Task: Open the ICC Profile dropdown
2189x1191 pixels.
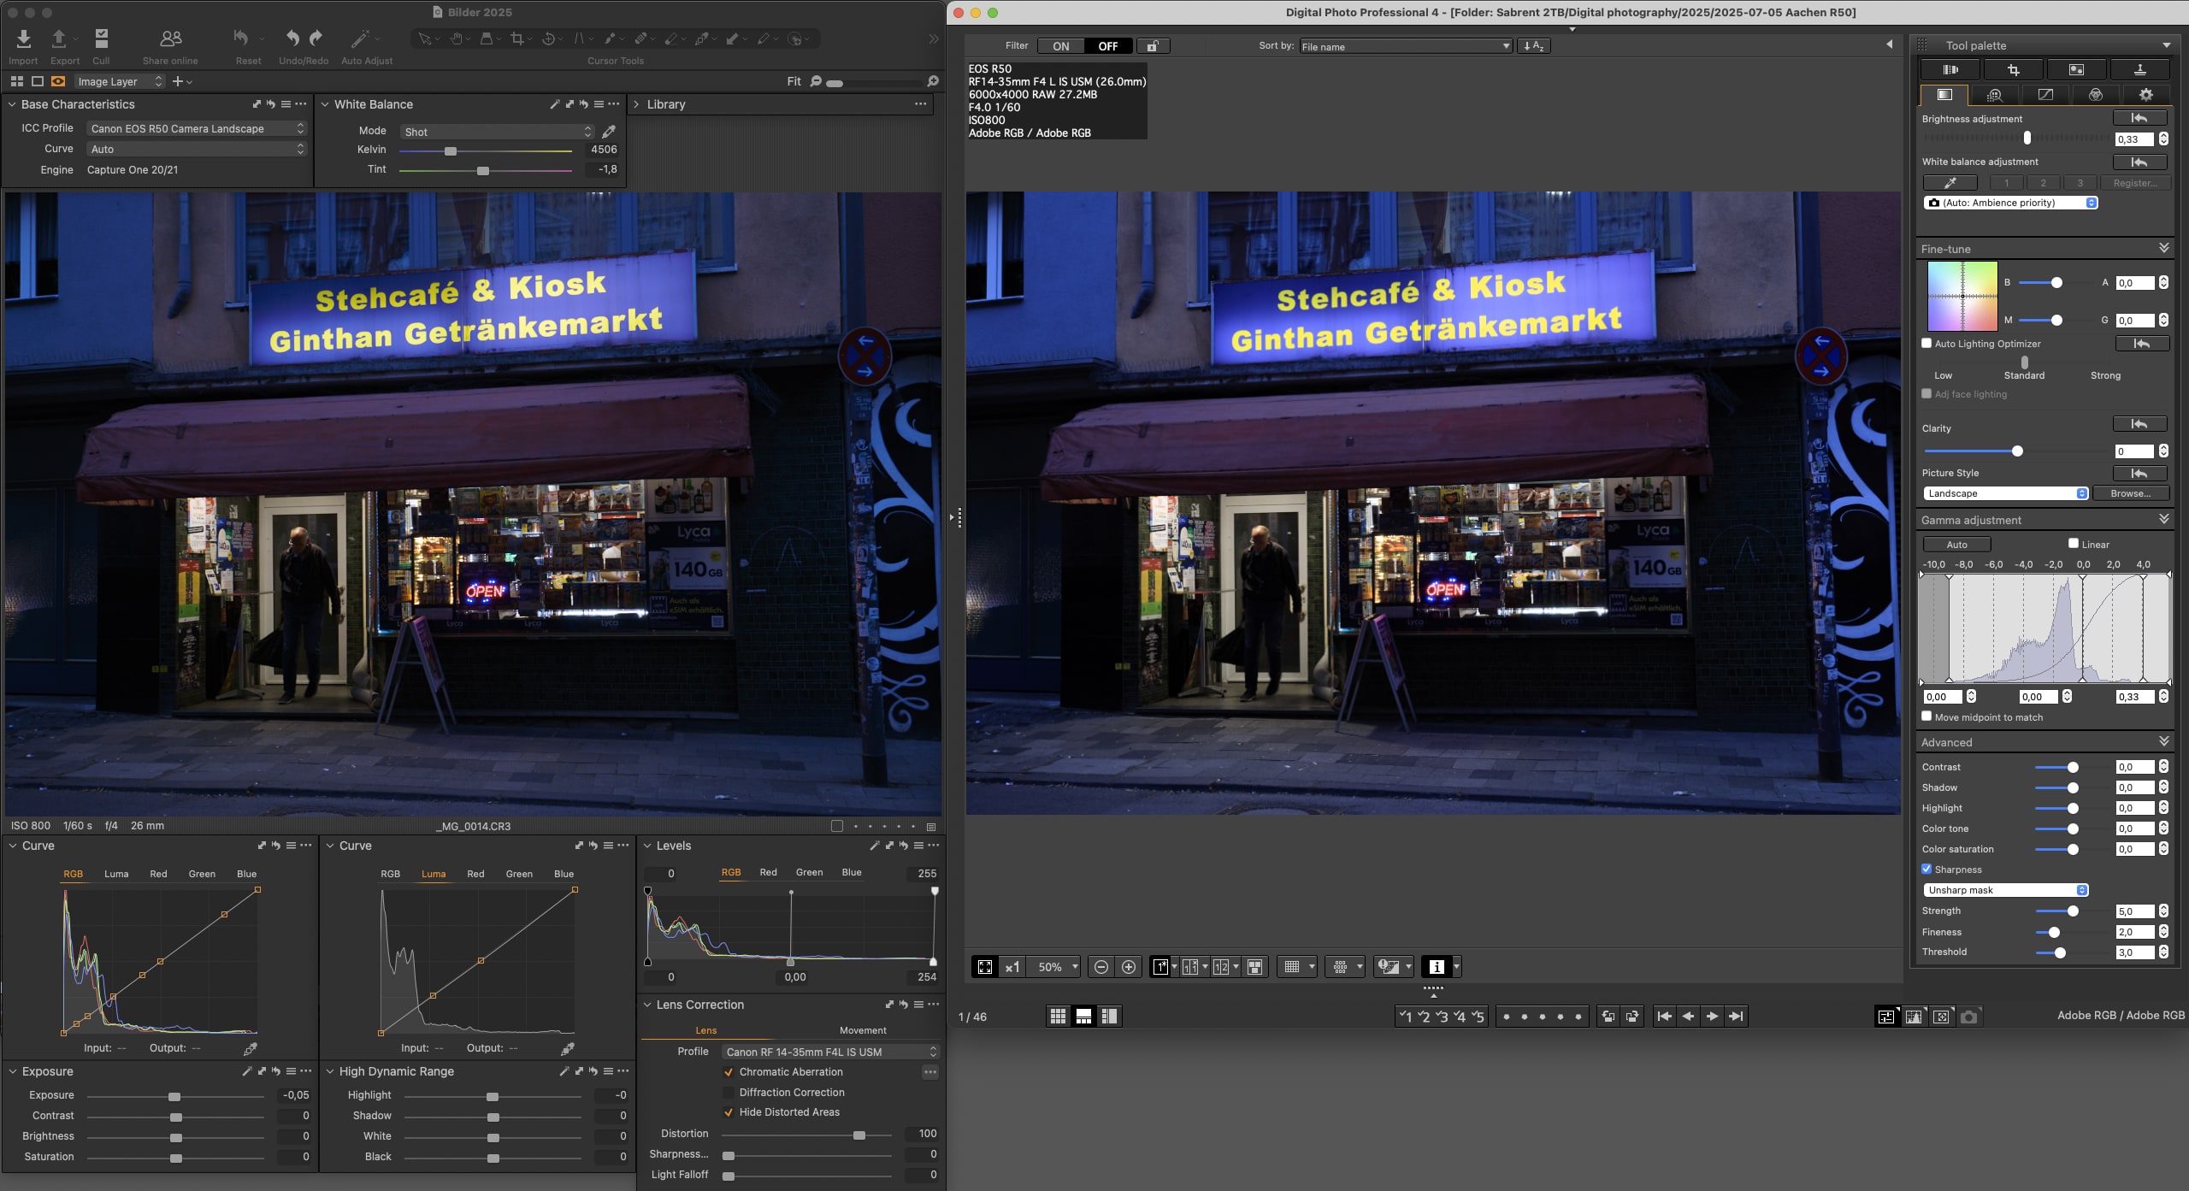Action: (x=197, y=128)
